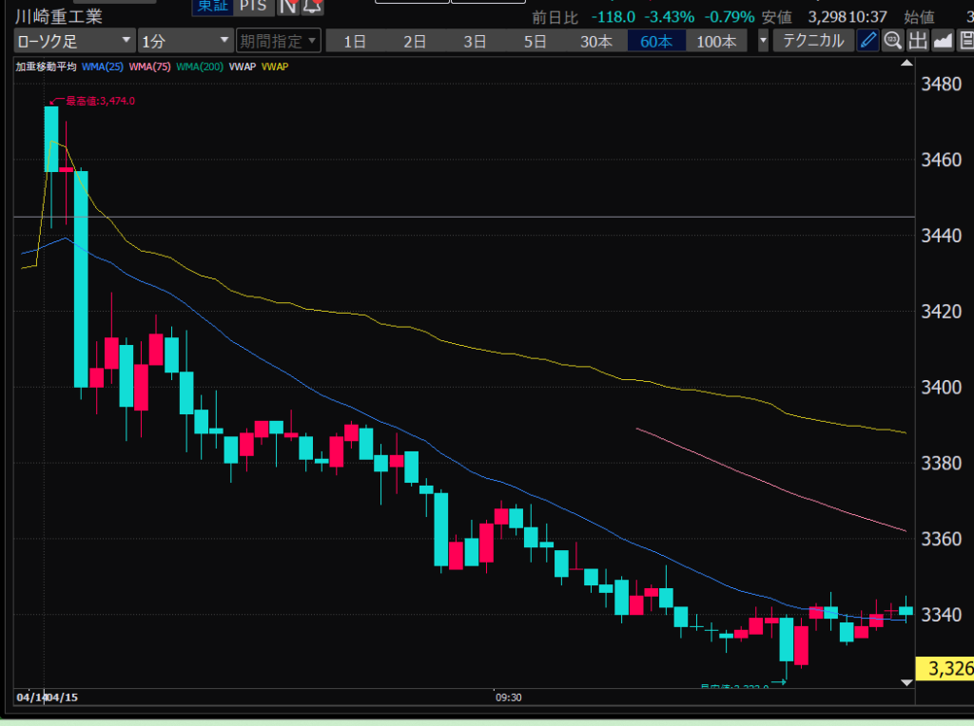The image size is (974, 726).
Task: Click the WMA(25) legend label
Action: tap(102, 67)
